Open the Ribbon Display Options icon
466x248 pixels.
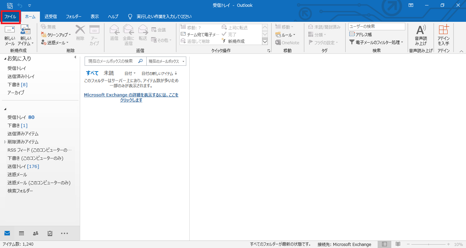click(x=411, y=5)
